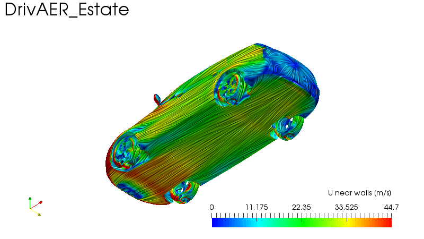Viewport: 424px width, 239px height.
Task: Click the orientation axes widget
Action: pyautogui.click(x=36, y=207)
